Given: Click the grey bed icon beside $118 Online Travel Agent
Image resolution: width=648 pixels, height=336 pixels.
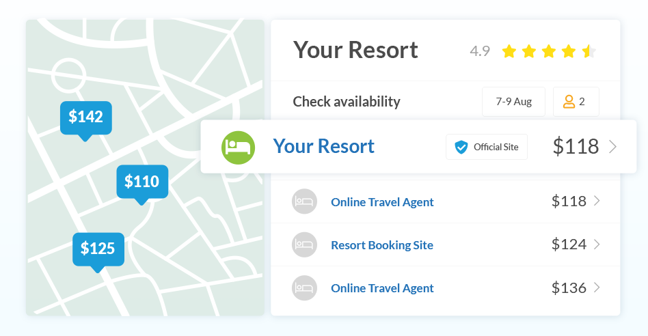Looking at the screenshot, I should pos(305,201).
